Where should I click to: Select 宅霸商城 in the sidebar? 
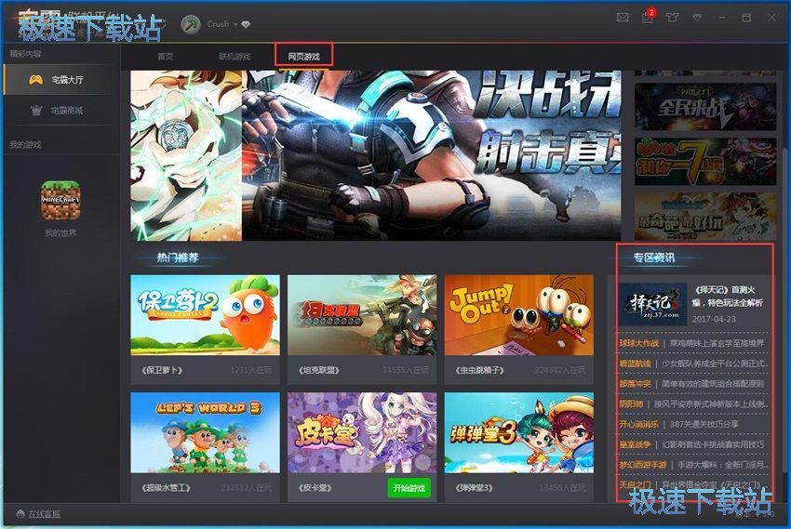point(61,111)
